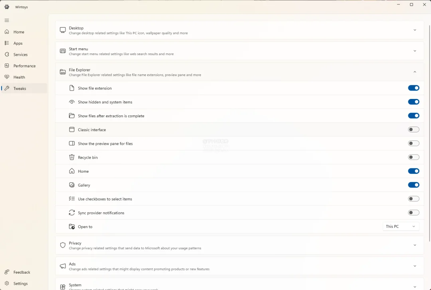Click the Home row house icon
The height and width of the screenshot is (290, 431).
(x=72, y=171)
